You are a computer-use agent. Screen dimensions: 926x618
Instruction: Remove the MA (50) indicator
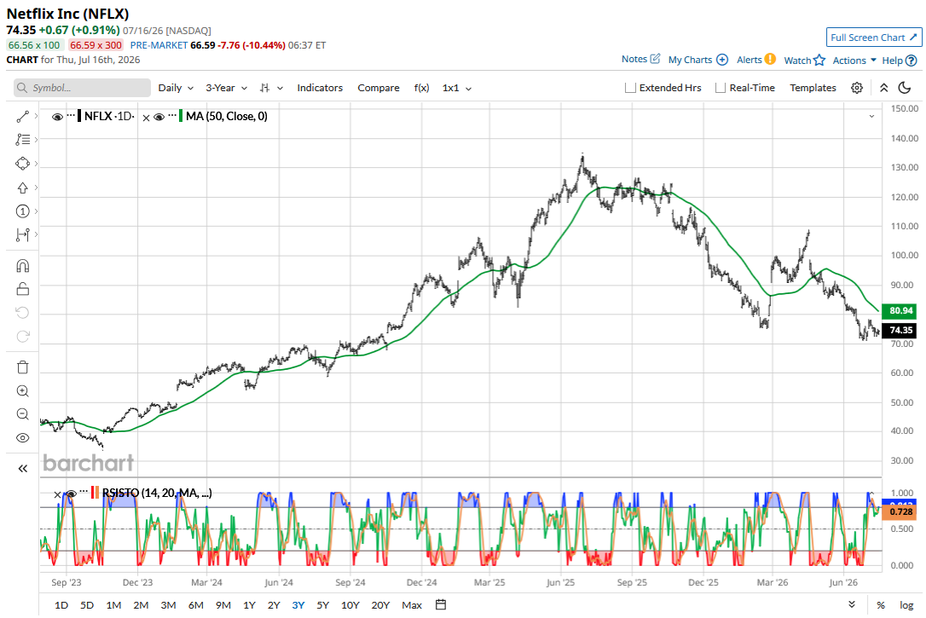(146, 118)
